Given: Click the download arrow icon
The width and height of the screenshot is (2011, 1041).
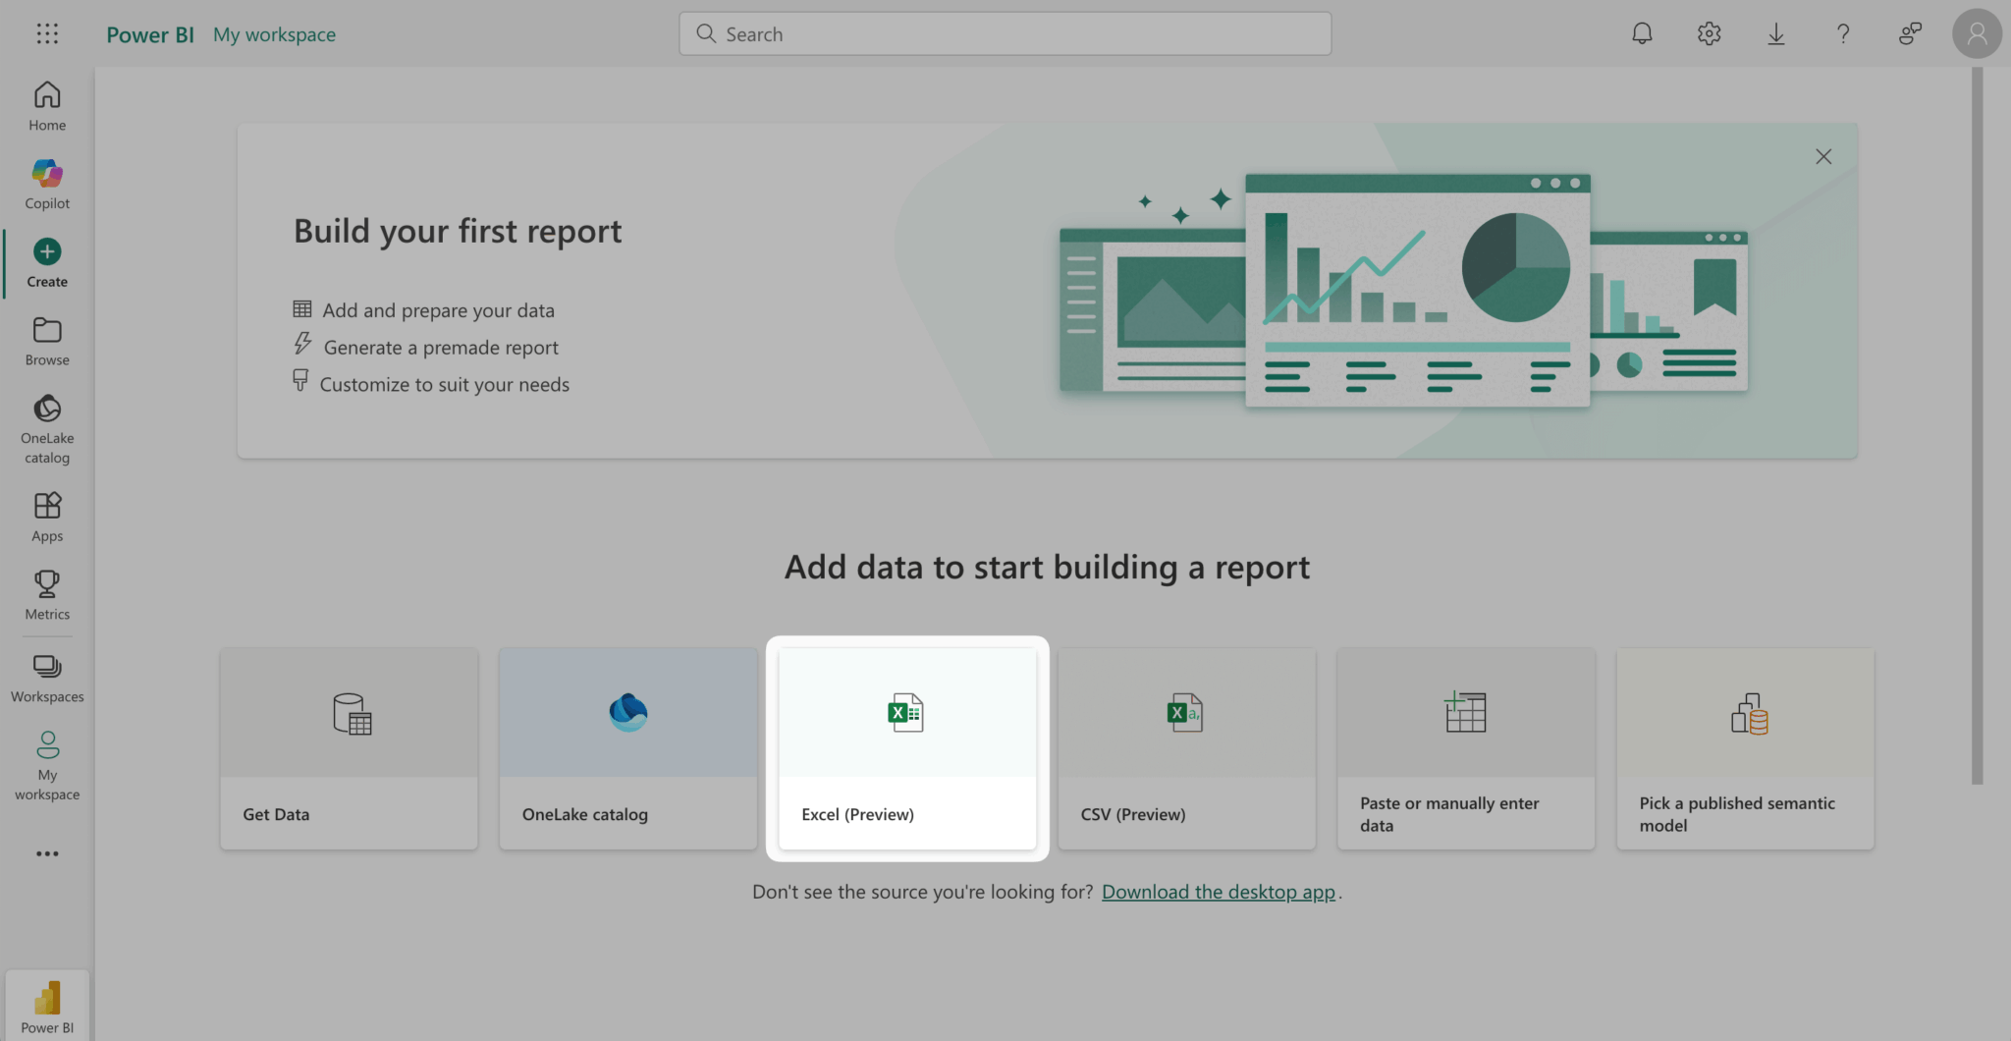Looking at the screenshot, I should tap(1775, 34).
